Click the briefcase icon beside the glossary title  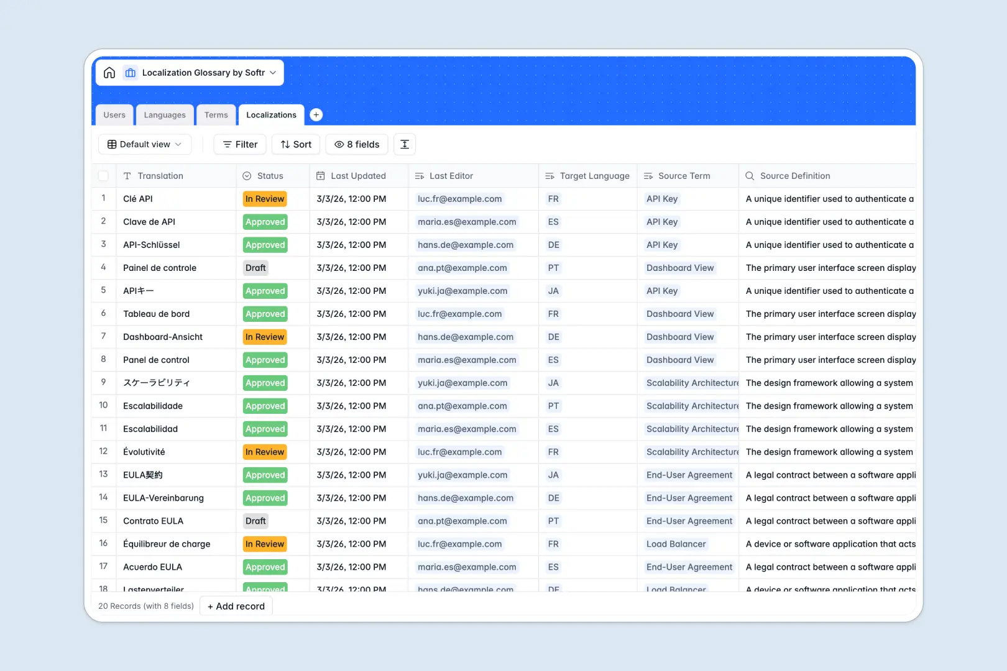pyautogui.click(x=130, y=72)
